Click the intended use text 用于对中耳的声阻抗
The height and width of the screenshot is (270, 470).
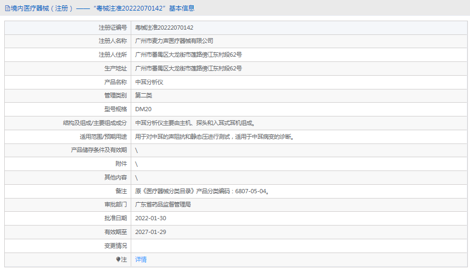pos(215,137)
